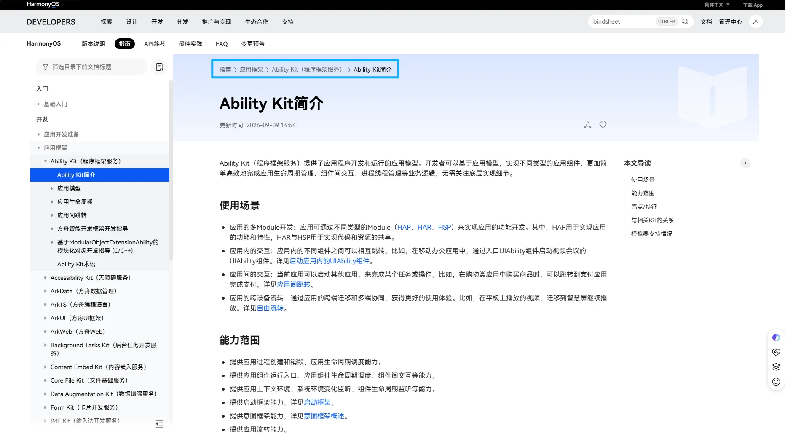This screenshot has height=434, width=785.
Task: Expand the 应用模型 tree item
Action: [52, 188]
